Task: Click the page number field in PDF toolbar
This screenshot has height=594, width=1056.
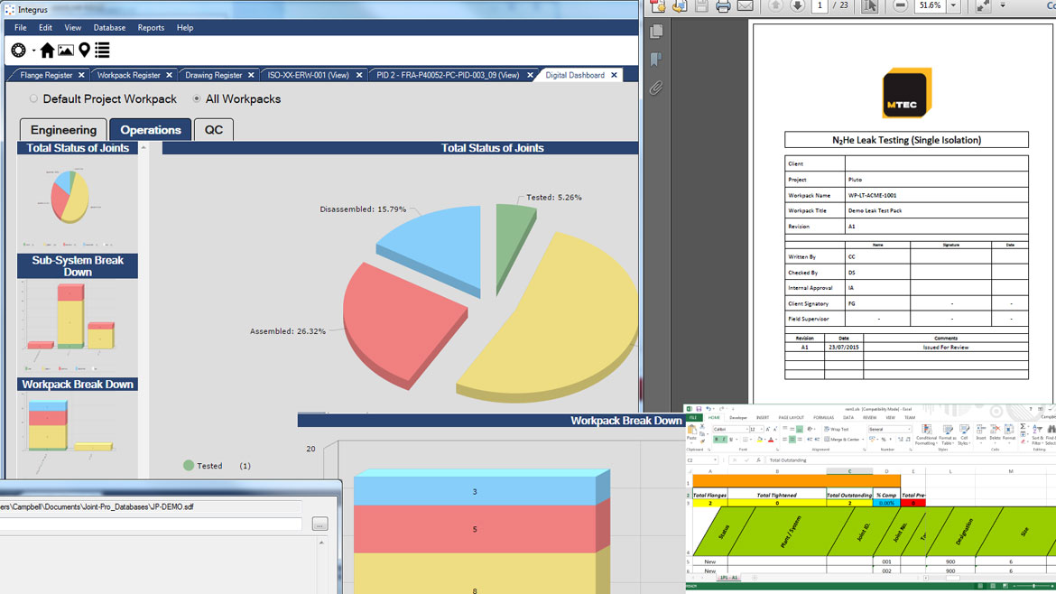Action: pyautogui.click(x=818, y=5)
